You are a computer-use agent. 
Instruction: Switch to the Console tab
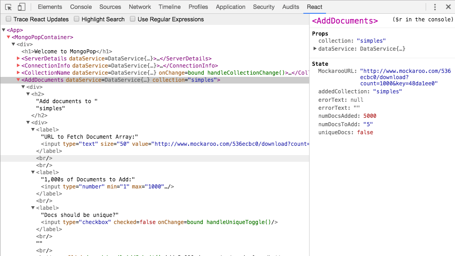coord(81,7)
